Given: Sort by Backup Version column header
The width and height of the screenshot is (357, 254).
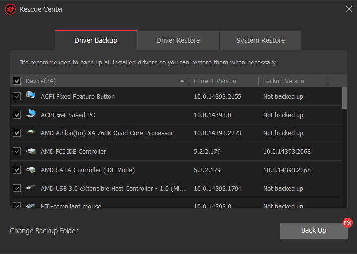Looking at the screenshot, I should (284, 81).
